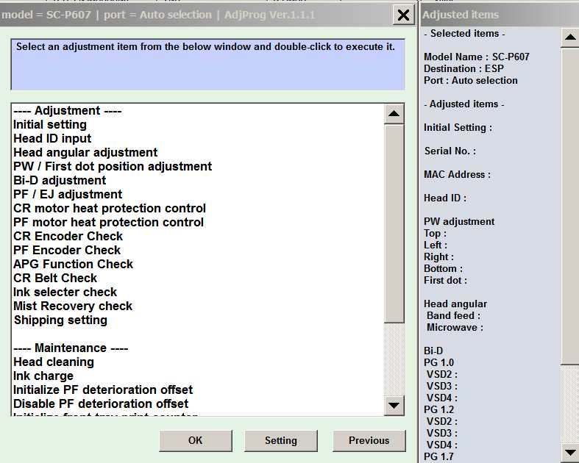Screen dimensions: 579x463
Task: Click the Adjusted items panel's scroll down arrow
Action: 569,452
